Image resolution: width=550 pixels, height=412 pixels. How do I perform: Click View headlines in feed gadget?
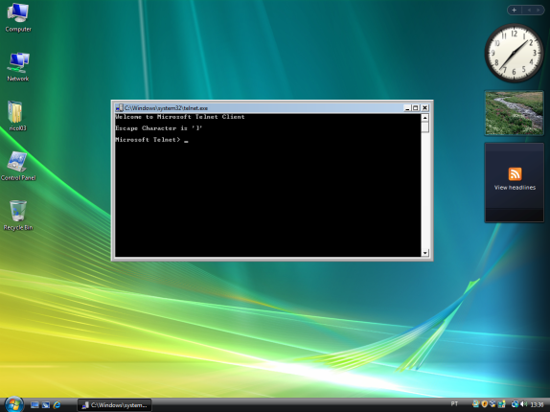tap(515, 187)
